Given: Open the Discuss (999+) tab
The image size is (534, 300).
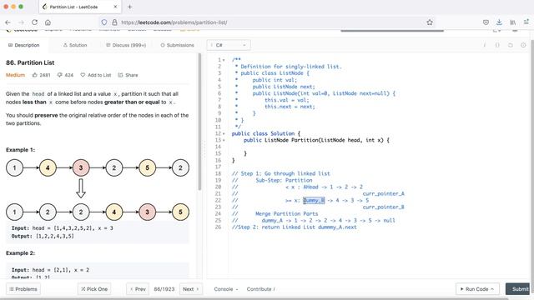Looking at the screenshot, I should point(126,45).
